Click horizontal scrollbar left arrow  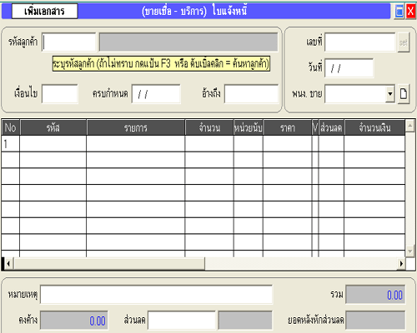[8, 263]
